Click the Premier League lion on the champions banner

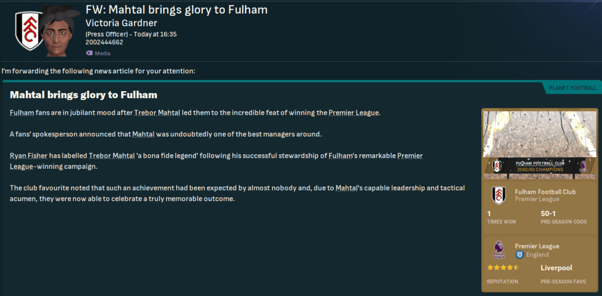[583, 166]
